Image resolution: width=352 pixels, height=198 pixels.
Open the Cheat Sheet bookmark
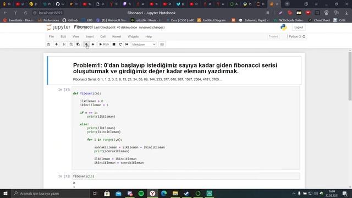pyautogui.click(x=319, y=20)
